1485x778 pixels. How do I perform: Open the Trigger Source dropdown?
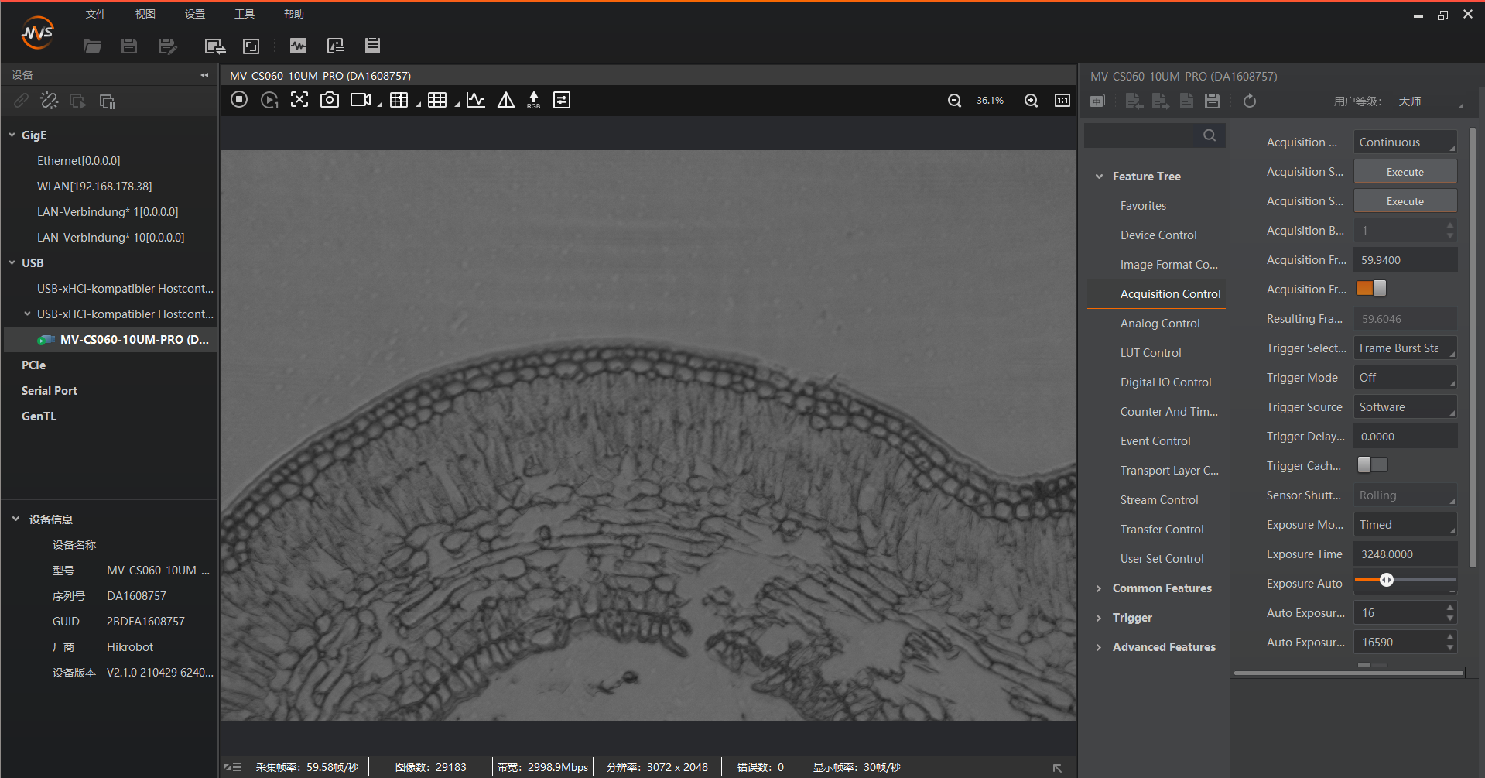click(1405, 407)
